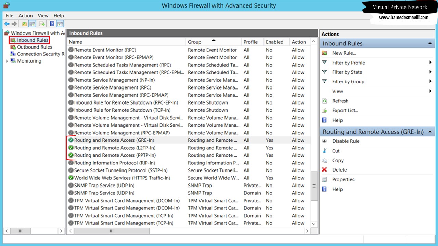Screen dimensions: 438x246
Task: Expand the Monitoring tree node
Action: click(7, 61)
